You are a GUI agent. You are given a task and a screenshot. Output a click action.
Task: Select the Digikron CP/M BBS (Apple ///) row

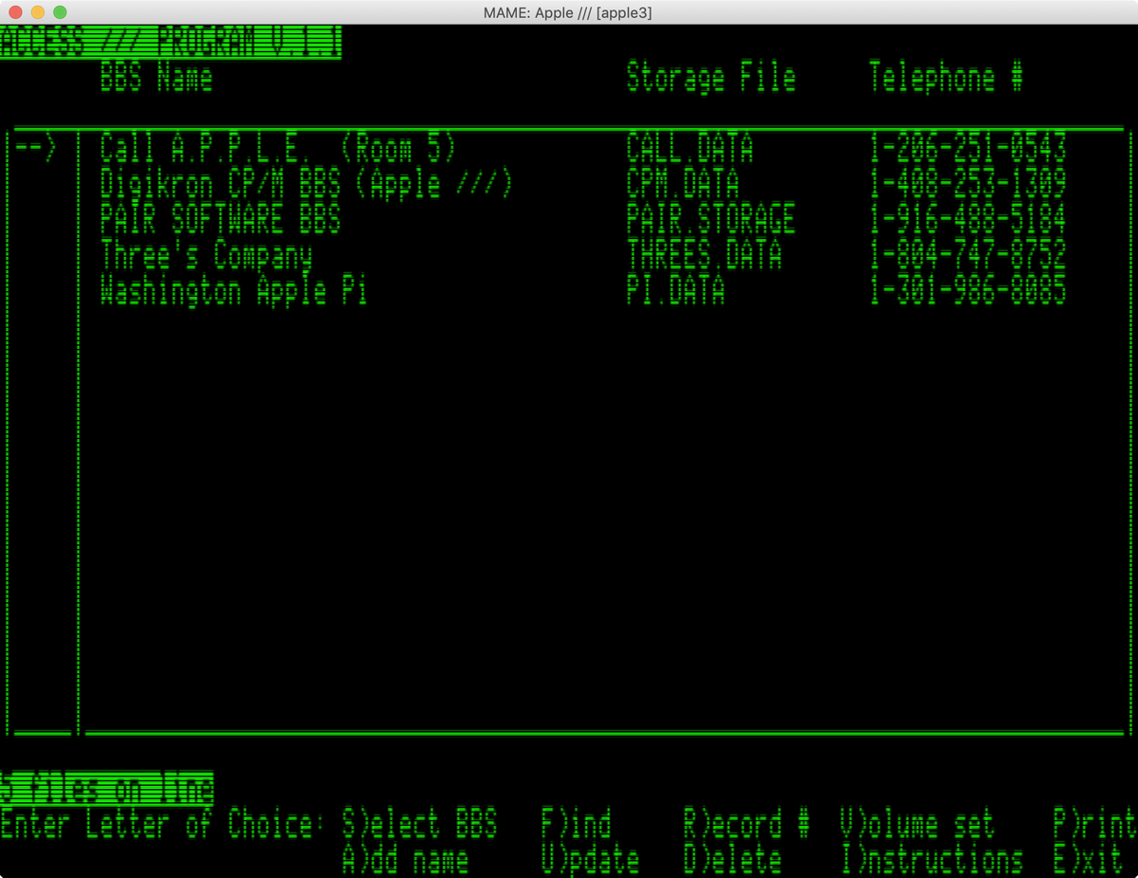point(306,184)
